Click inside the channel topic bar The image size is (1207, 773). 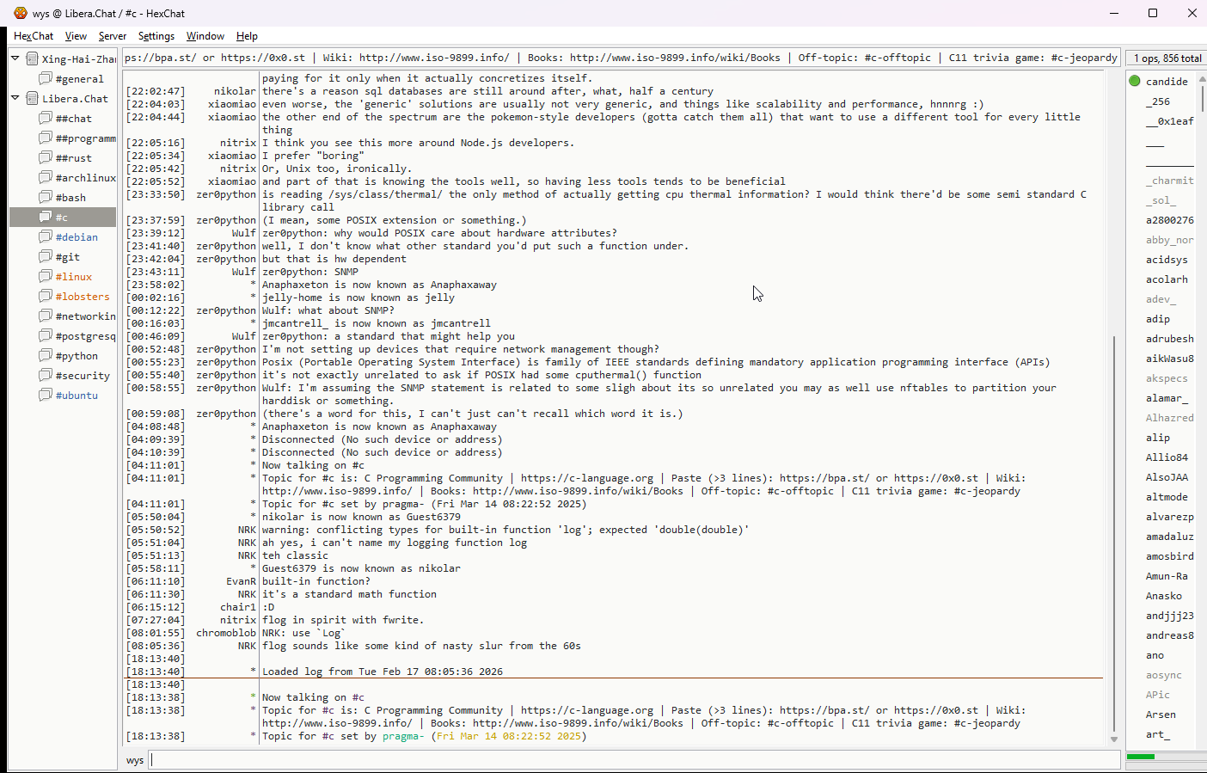[x=621, y=58]
